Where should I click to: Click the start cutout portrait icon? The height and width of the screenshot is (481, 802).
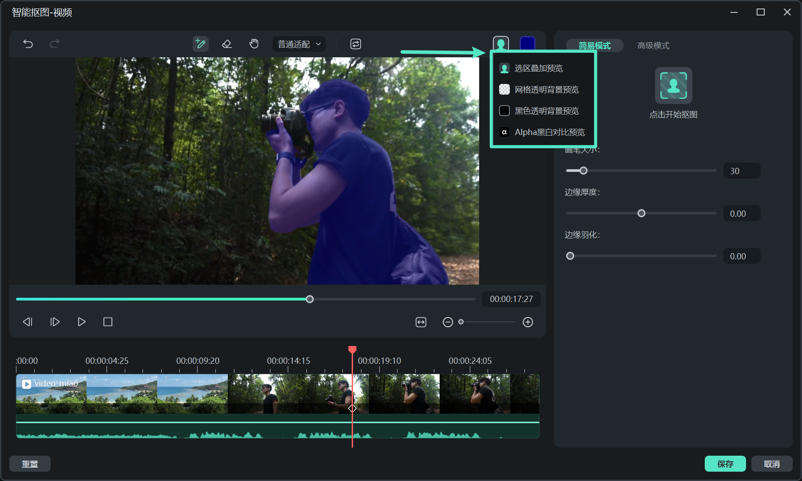coord(674,86)
